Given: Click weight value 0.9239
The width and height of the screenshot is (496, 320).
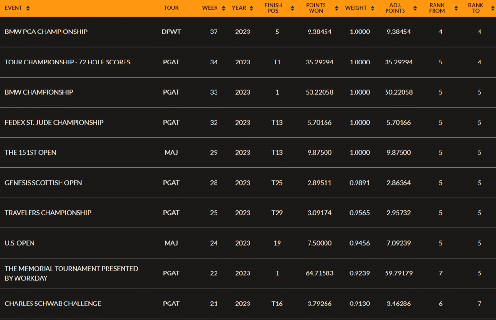Looking at the screenshot, I should 360,273.
